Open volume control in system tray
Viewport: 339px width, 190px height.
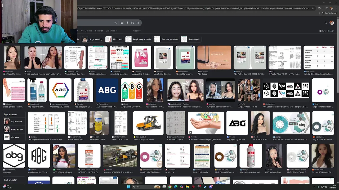pyautogui.click(x=325, y=187)
